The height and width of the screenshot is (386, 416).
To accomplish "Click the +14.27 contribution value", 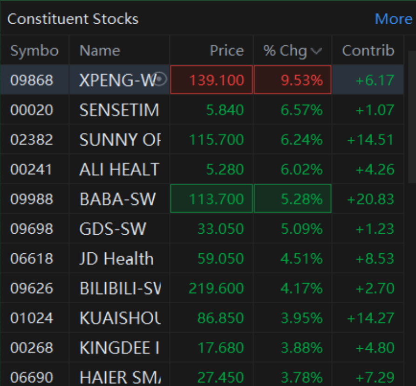I will pos(371,318).
